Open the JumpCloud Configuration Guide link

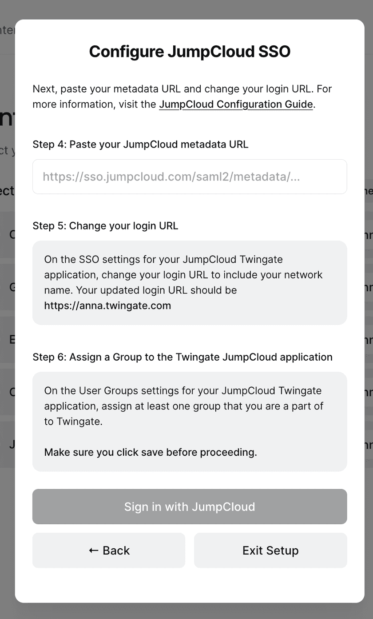point(236,105)
